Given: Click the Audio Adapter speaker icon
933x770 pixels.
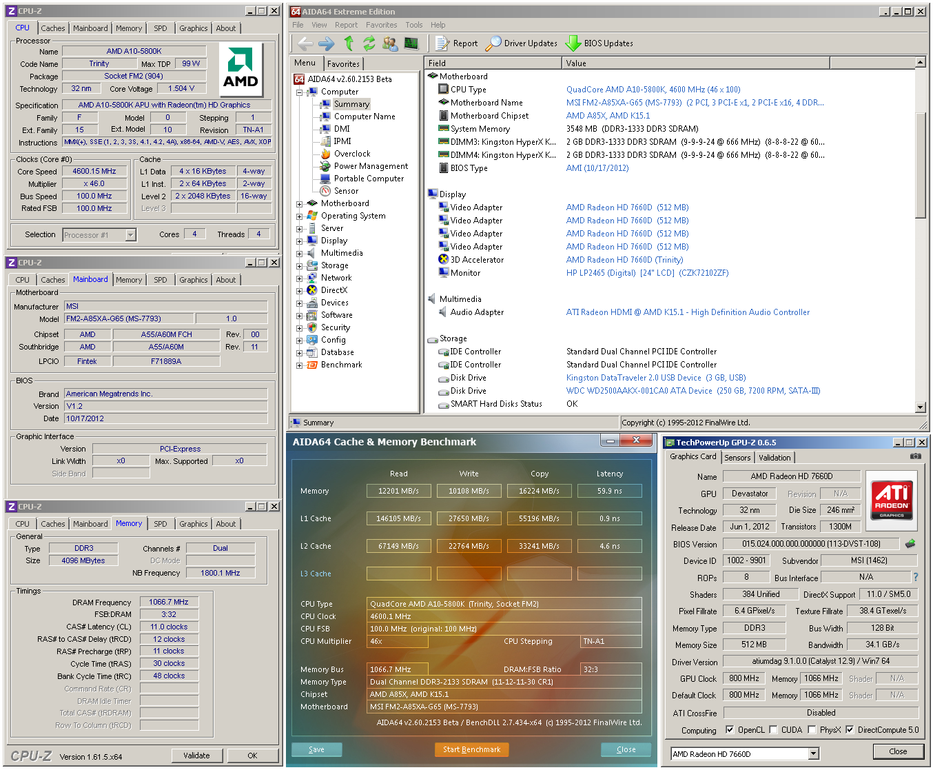Looking at the screenshot, I should click(444, 312).
